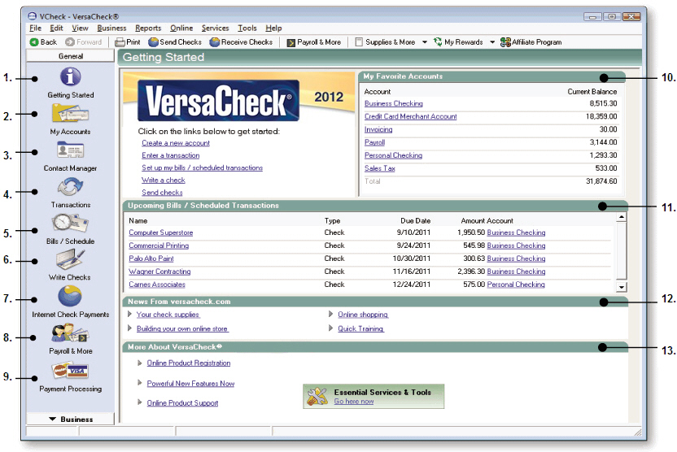Open the Tools menu
The image size is (677, 452).
247,28
